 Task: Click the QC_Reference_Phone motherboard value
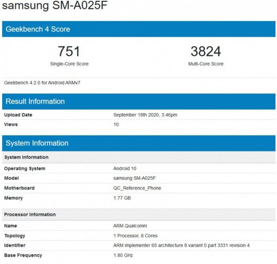(x=137, y=188)
